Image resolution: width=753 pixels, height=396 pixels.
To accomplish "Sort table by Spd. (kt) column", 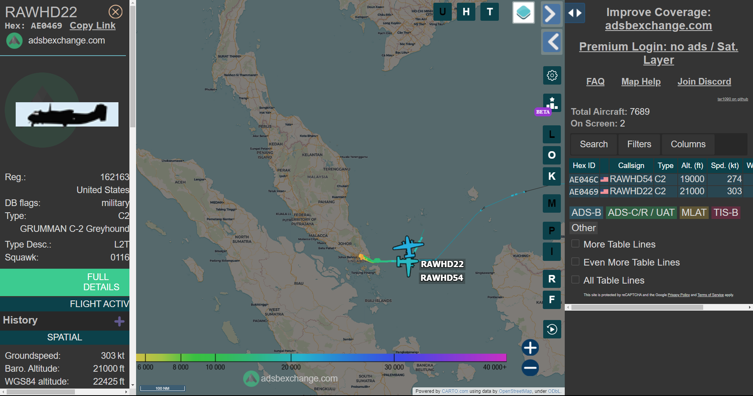I will (725, 165).
